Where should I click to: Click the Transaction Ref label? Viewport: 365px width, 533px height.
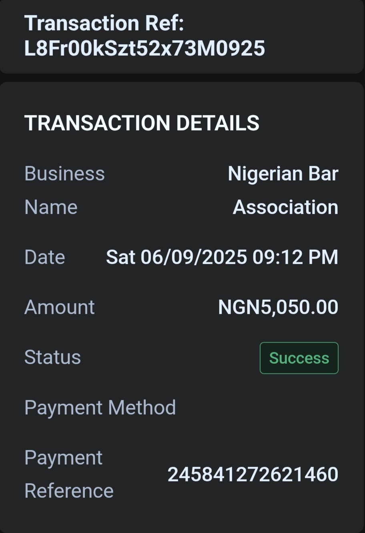[104, 23]
